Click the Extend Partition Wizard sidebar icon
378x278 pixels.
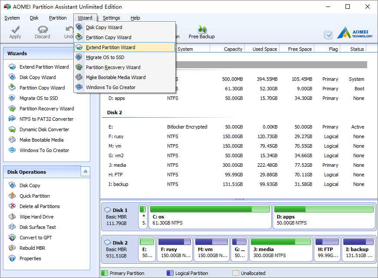tap(12, 67)
